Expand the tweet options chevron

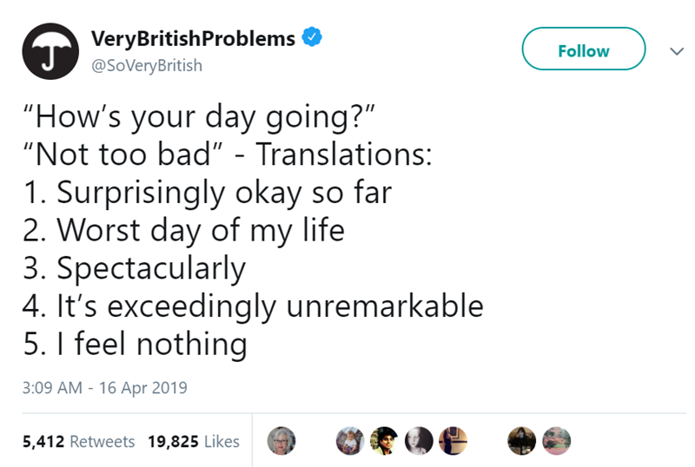tap(669, 51)
